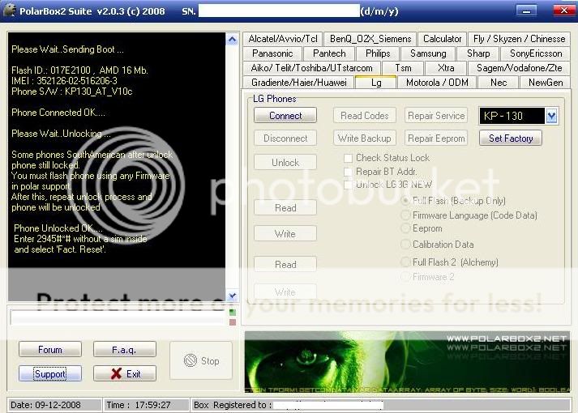This screenshot has height=413, width=578.
Task: Click the PolarBox2 bear icon in title bar
Action: [9, 11]
